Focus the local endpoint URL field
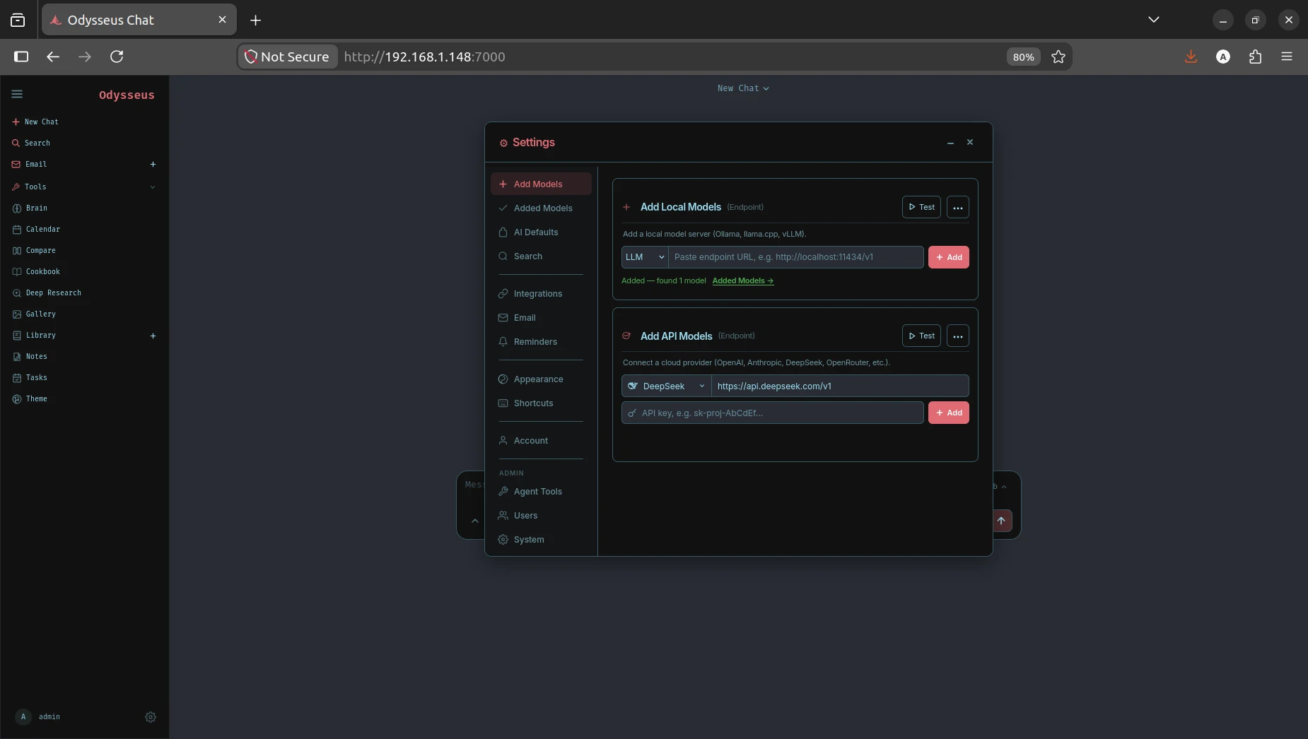This screenshot has height=739, width=1308. click(796, 257)
